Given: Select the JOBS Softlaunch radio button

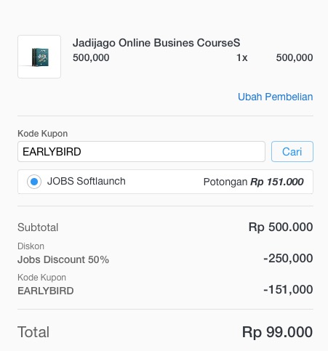Looking at the screenshot, I should pos(34,182).
